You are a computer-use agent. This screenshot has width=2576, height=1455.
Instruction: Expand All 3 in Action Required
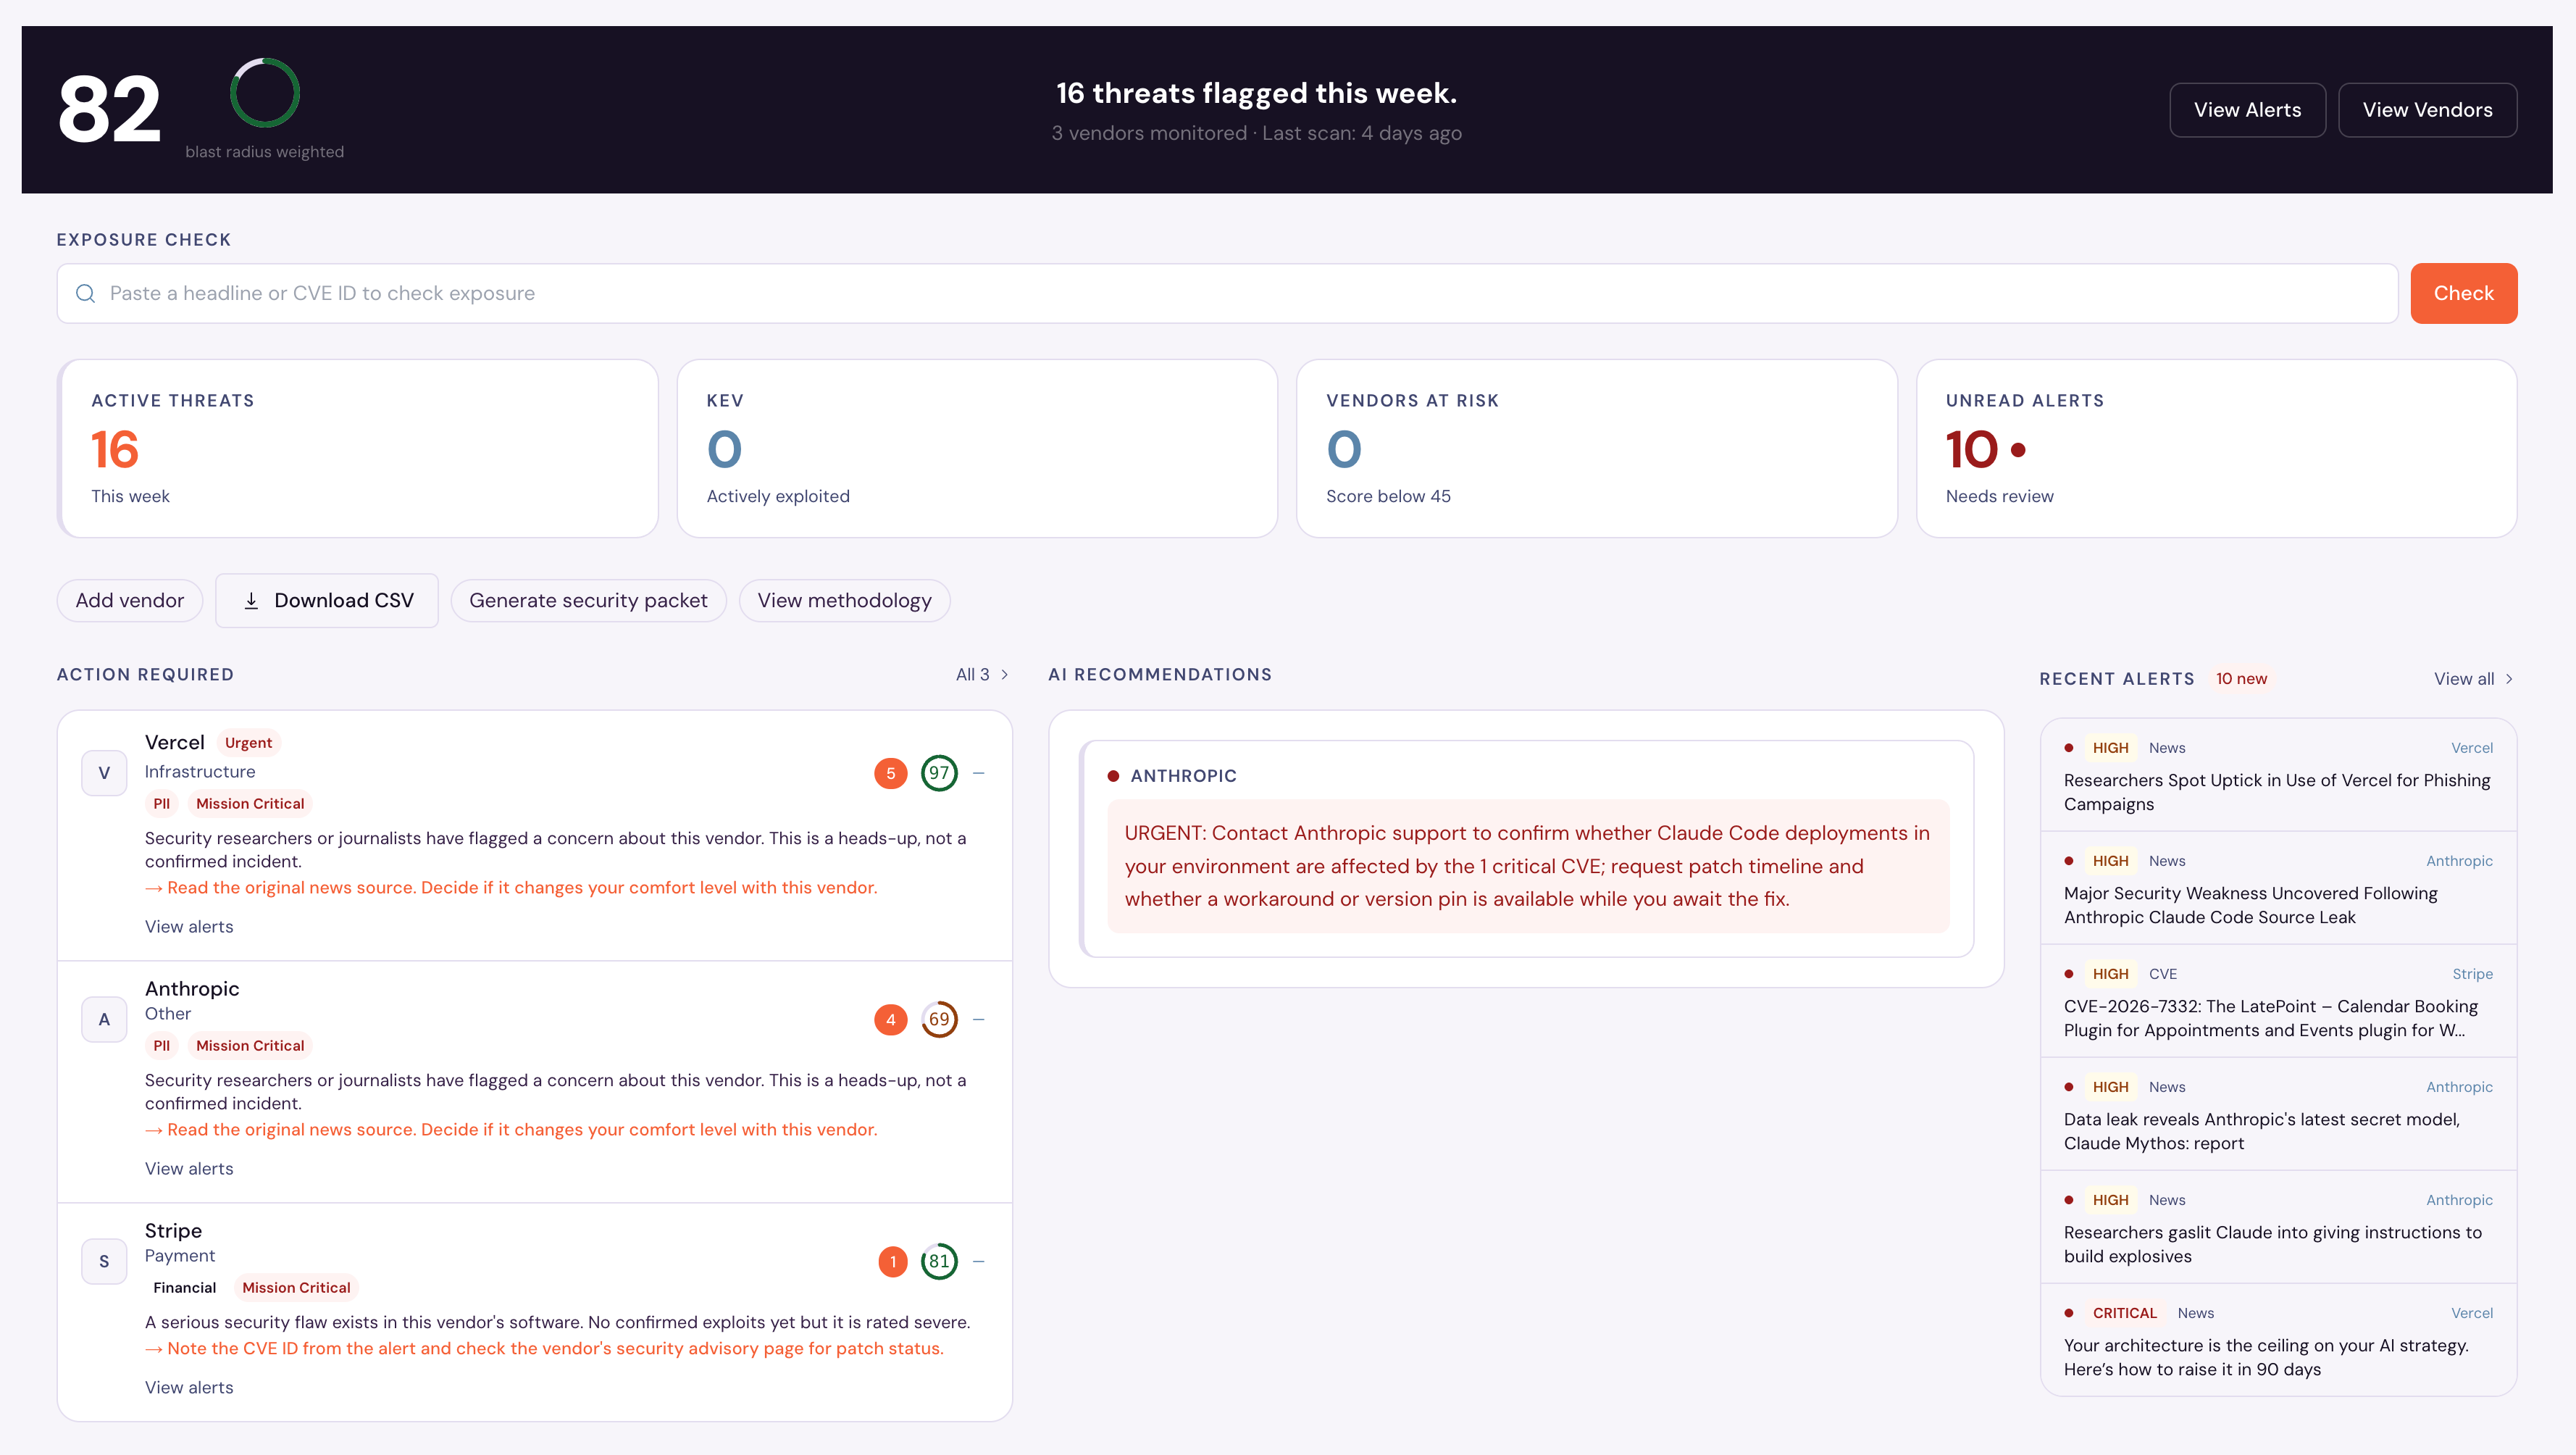(x=982, y=675)
